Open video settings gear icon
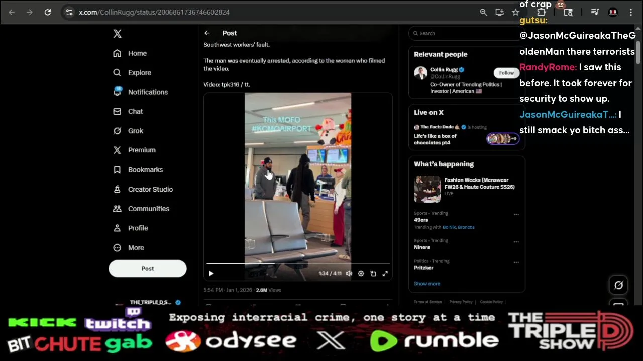The width and height of the screenshot is (643, 361). (361, 274)
